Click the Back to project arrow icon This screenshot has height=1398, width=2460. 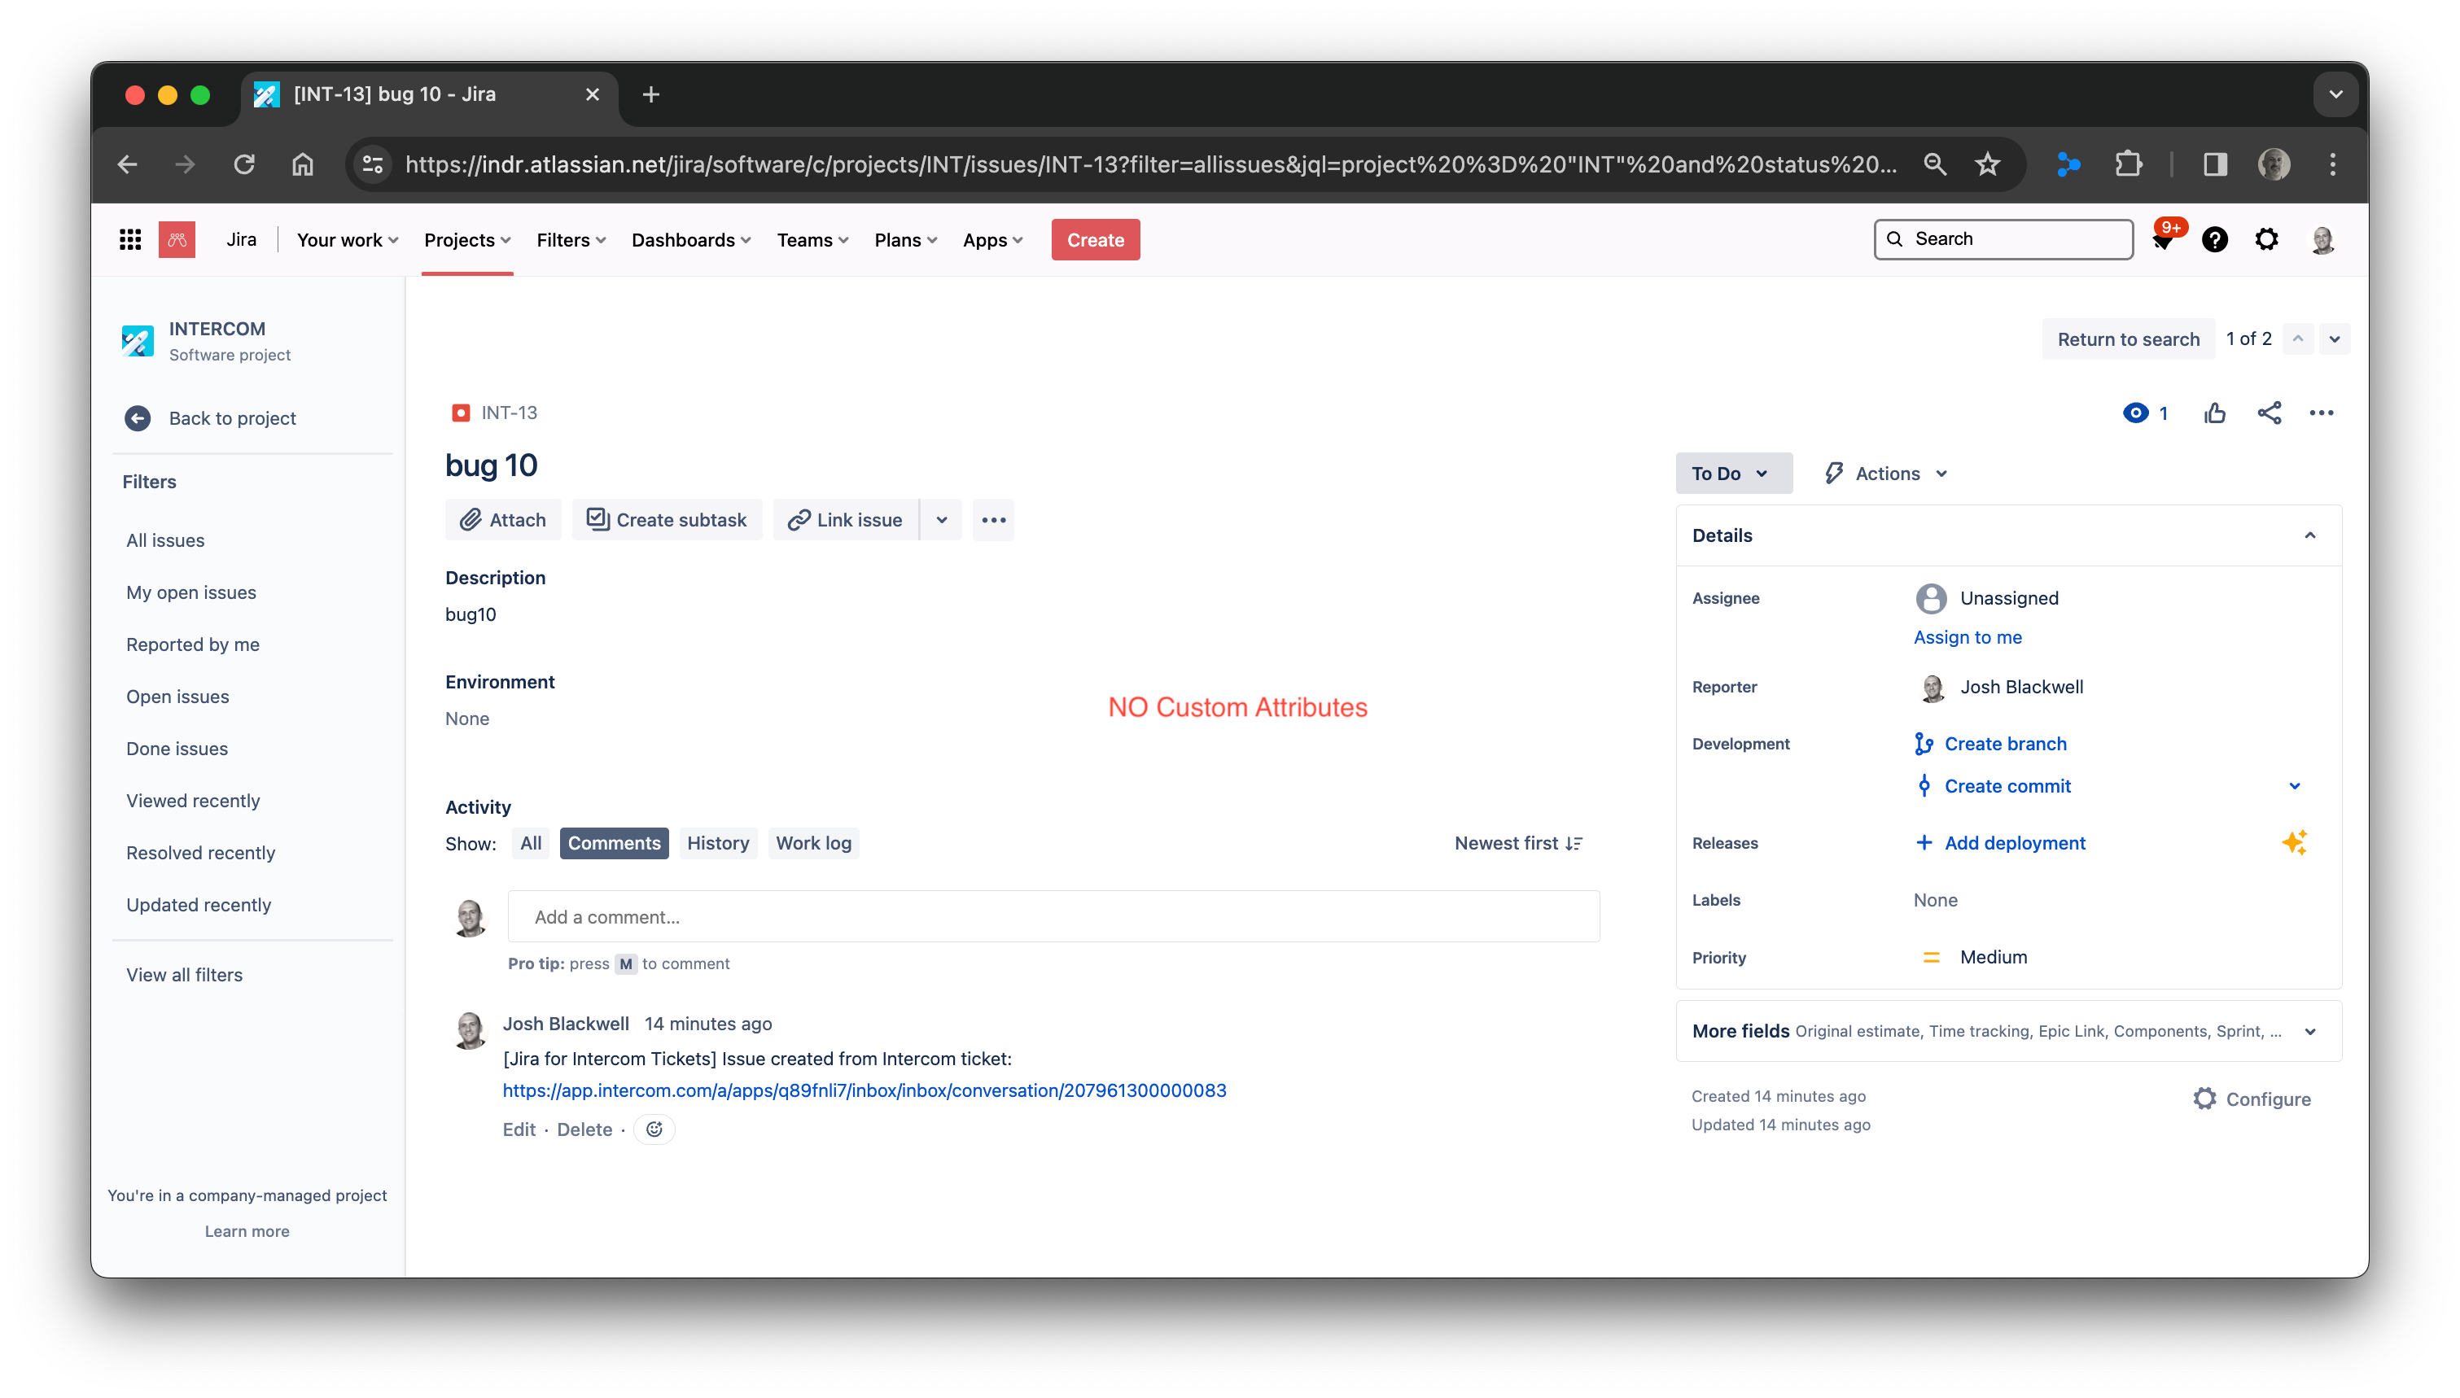[138, 417]
